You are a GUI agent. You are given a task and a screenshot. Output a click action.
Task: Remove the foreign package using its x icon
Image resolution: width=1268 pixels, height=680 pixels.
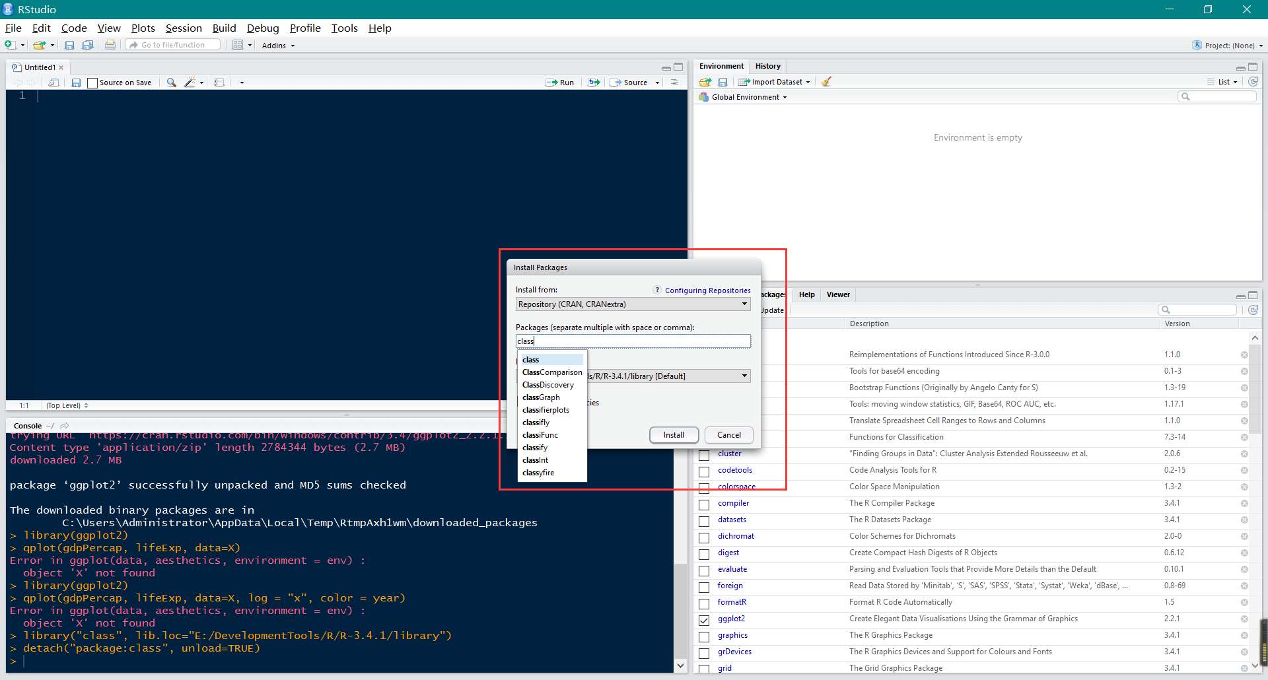[1244, 586]
